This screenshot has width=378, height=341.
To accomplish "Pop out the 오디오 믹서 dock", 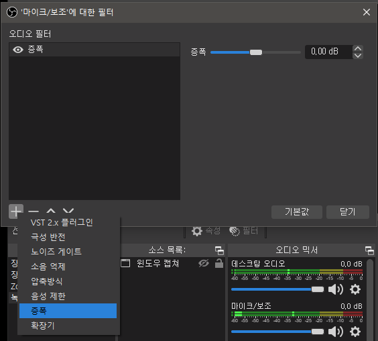I will (x=369, y=250).
